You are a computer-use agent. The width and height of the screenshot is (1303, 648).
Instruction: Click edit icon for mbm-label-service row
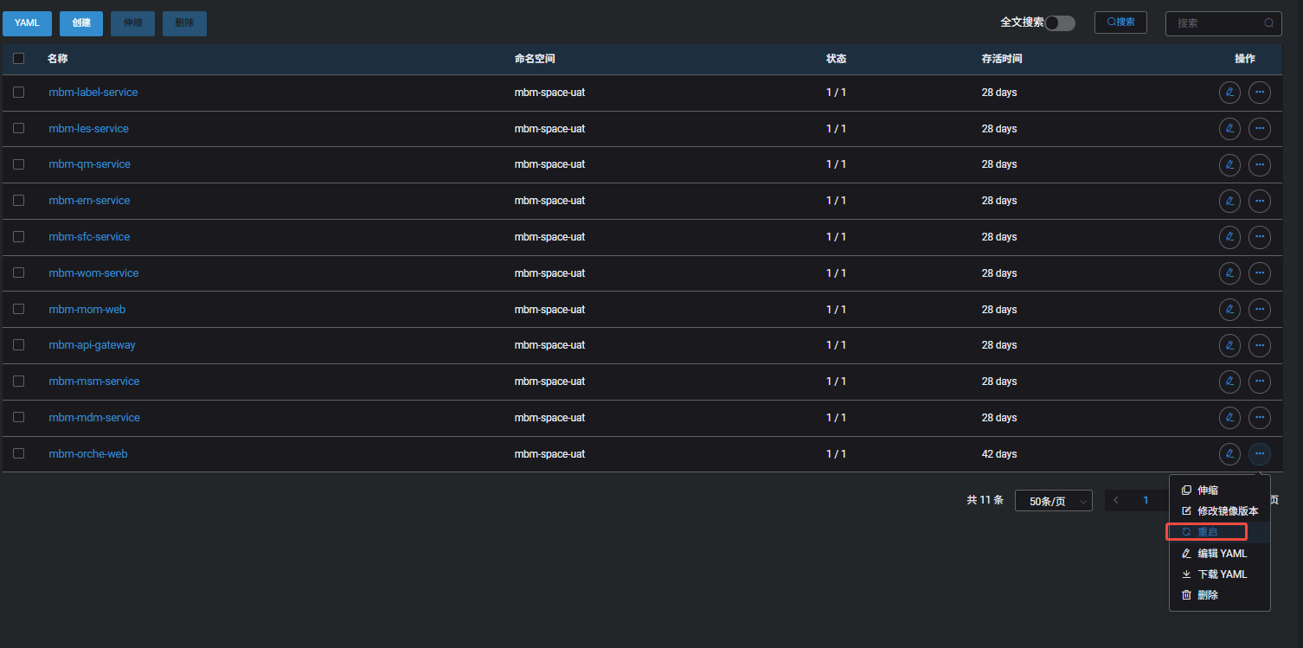click(x=1229, y=93)
